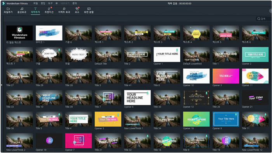Open the Wondershare Filmstock more text thumbnail
This screenshot has height=153, width=272.
[19, 33]
